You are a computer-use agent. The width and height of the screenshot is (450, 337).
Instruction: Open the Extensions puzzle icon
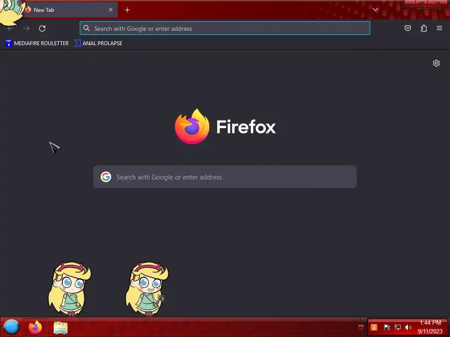click(x=424, y=28)
